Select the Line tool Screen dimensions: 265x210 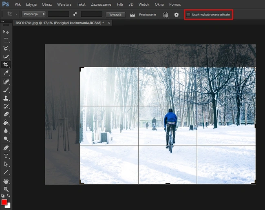pos(6,172)
